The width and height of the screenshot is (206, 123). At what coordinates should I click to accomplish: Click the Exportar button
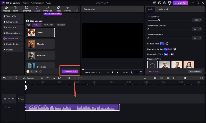(x=180, y=3)
